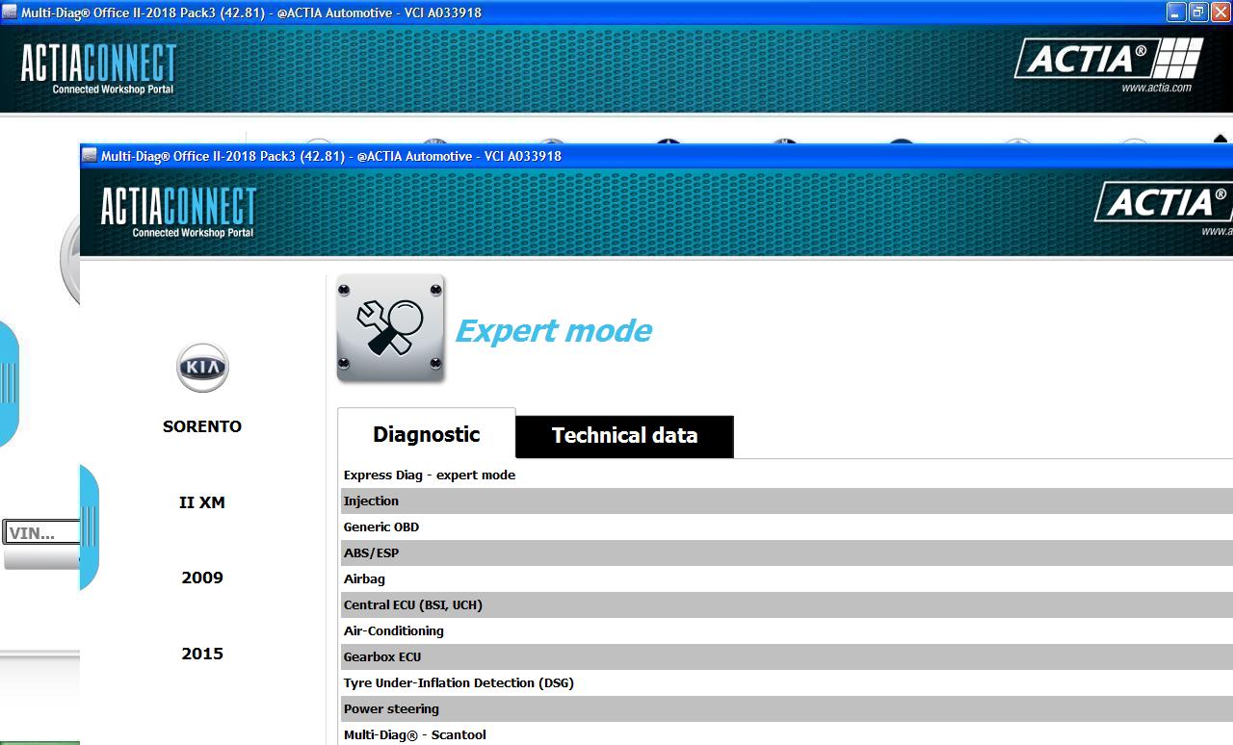Click the SORENTO model label
Screen dimensions: 1233x745
pos(202,426)
